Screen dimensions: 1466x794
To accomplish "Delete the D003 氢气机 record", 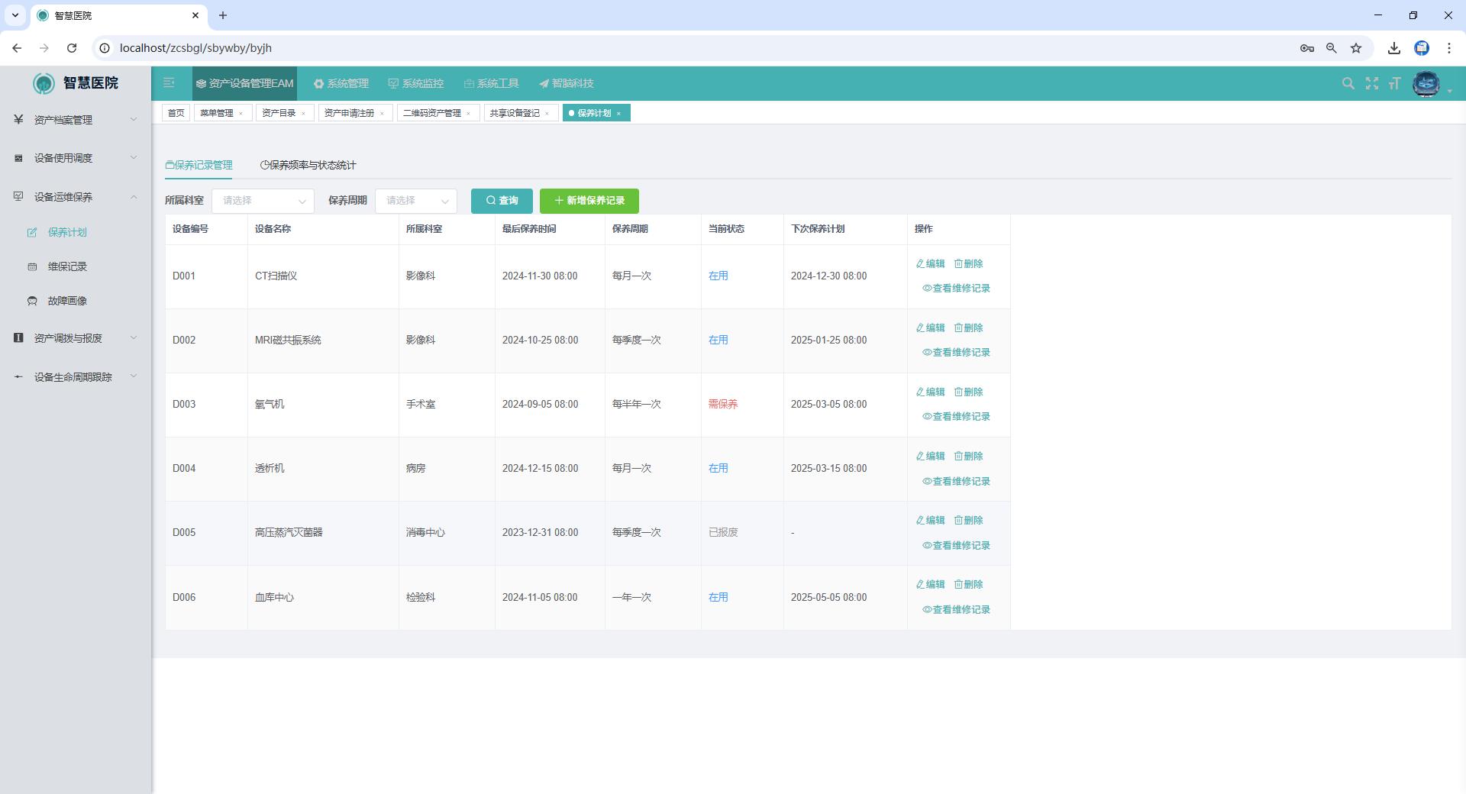I will pos(968,392).
